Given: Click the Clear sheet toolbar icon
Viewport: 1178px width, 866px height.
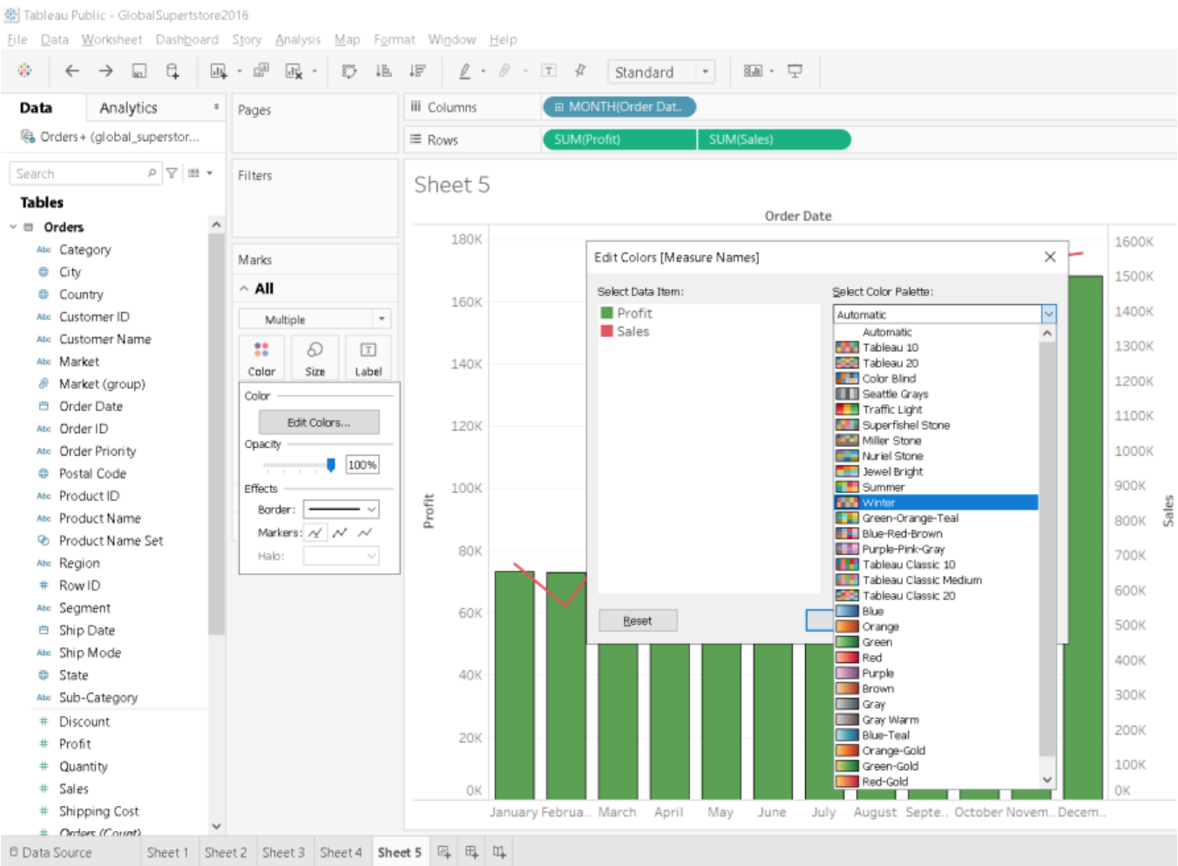Looking at the screenshot, I should pyautogui.click(x=294, y=71).
